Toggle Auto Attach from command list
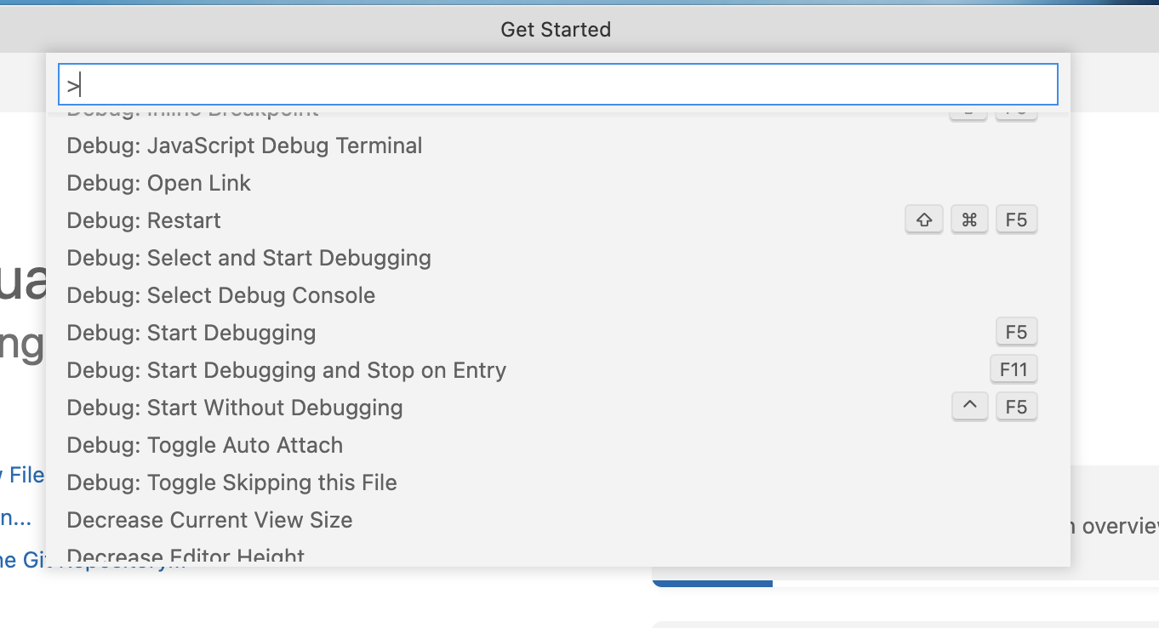 coord(558,445)
